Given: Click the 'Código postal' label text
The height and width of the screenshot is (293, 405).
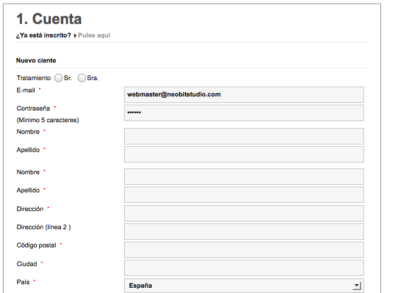Looking at the screenshot, I should tap(36, 246).
